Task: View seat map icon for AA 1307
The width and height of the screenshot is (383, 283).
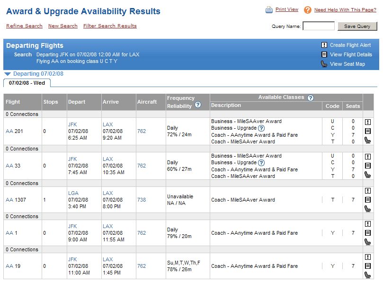Action: [x=367, y=209]
